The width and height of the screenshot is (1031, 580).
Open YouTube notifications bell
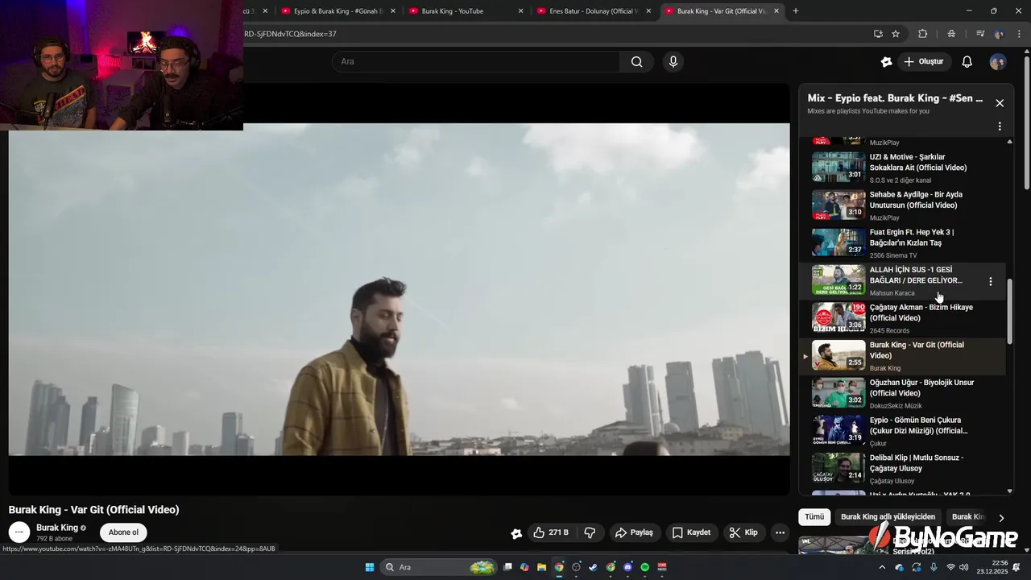967,62
